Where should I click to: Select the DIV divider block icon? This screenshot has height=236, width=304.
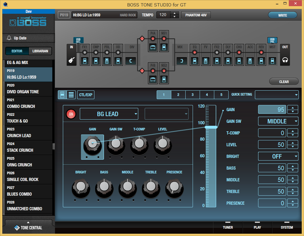pyautogui.click(x=131, y=61)
